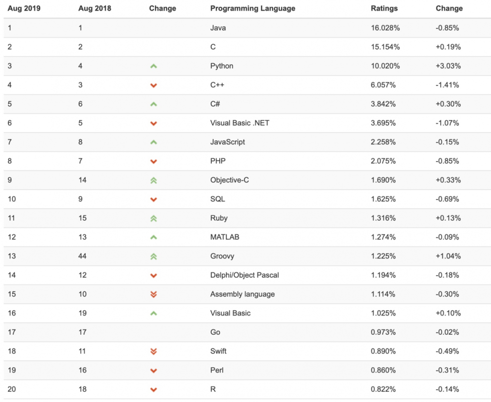Click the Delphi/Object Pascal language name
The width and height of the screenshot is (491, 402).
point(244,275)
